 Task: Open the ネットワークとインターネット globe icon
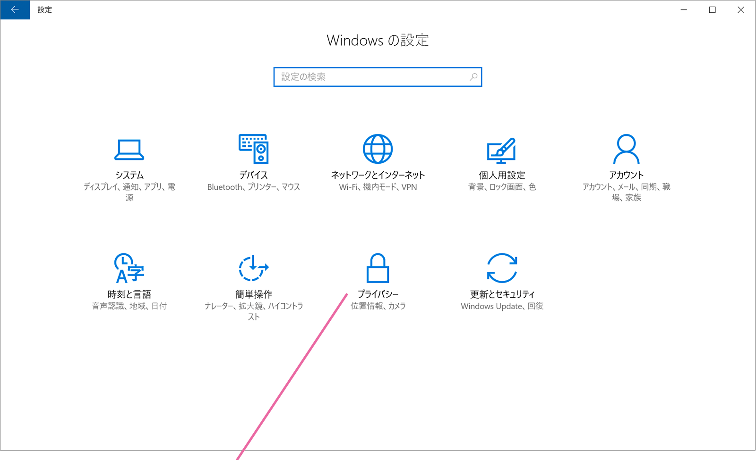[378, 149]
